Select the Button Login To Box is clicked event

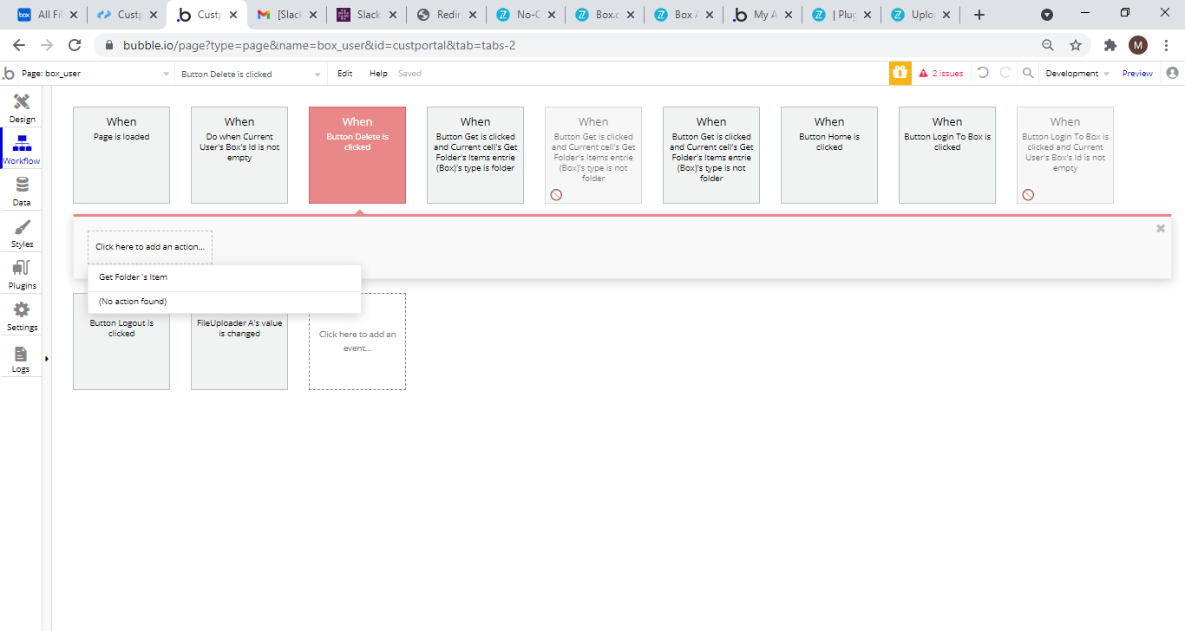coord(947,155)
